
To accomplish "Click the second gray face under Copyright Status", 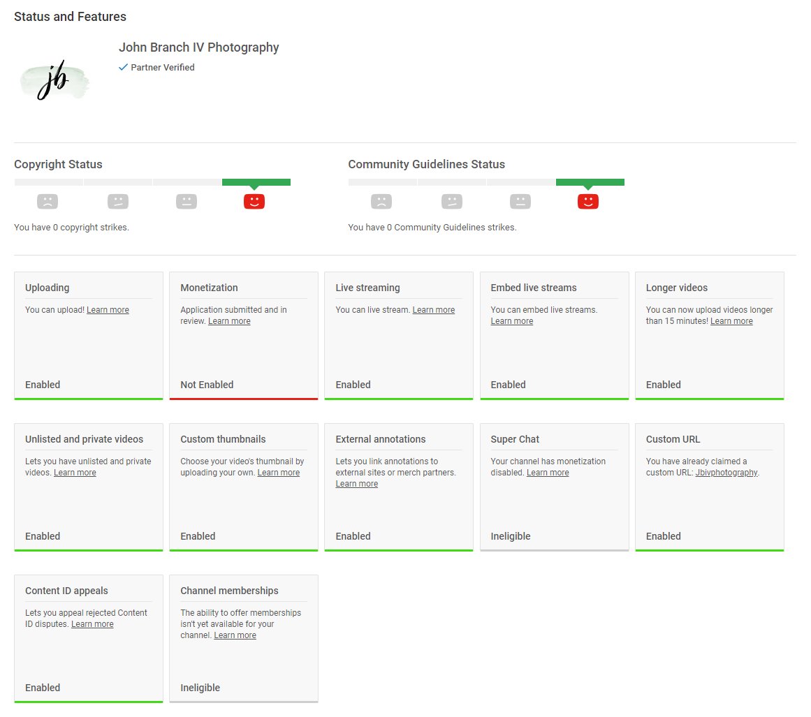I will pos(118,201).
